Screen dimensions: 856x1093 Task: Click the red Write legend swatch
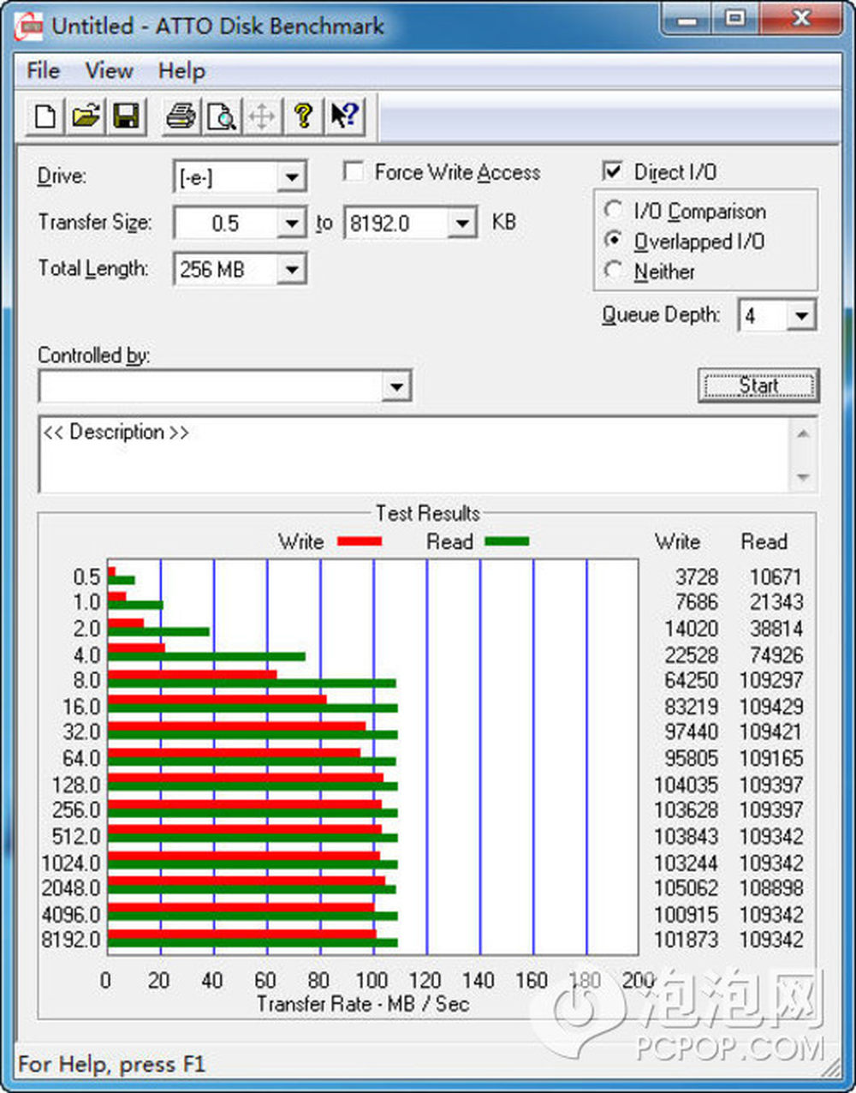point(360,541)
